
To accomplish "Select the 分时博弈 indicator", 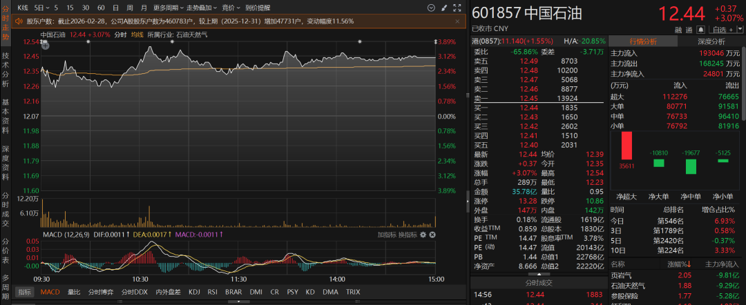I will pos(101,292).
